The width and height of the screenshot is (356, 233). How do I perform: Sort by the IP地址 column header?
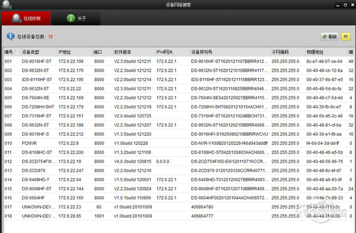pos(74,52)
